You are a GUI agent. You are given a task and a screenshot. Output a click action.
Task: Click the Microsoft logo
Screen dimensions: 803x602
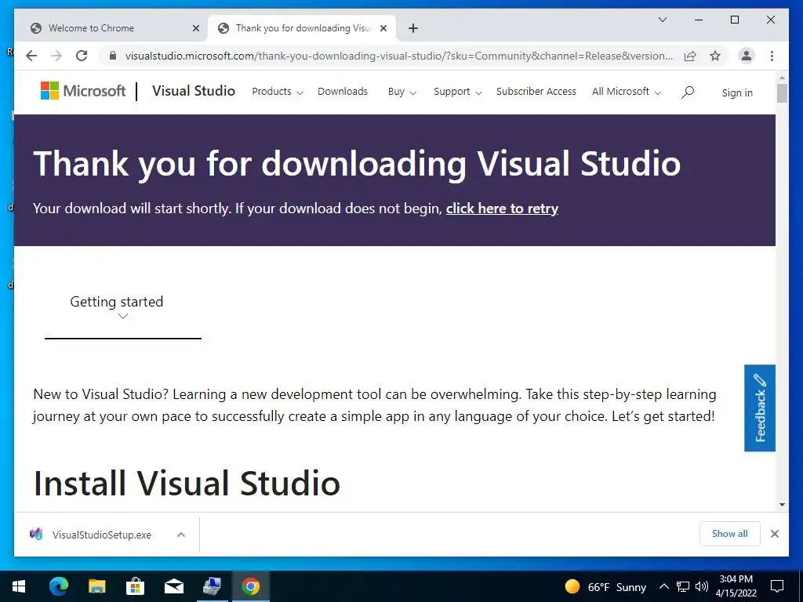(x=83, y=91)
